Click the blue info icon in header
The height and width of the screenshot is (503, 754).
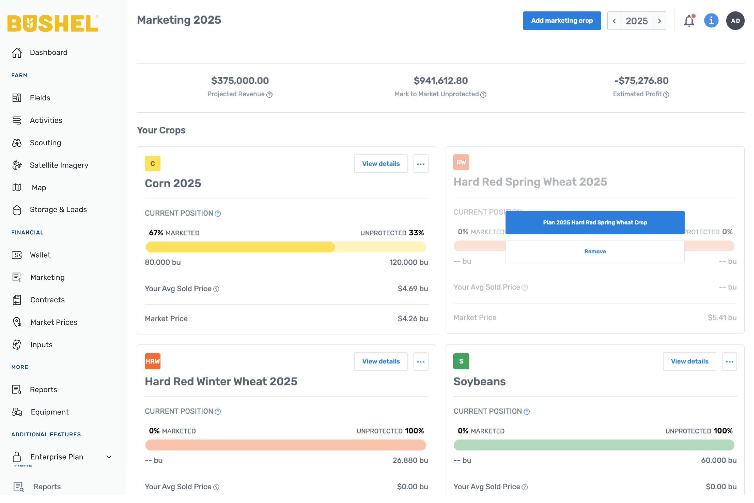click(711, 21)
